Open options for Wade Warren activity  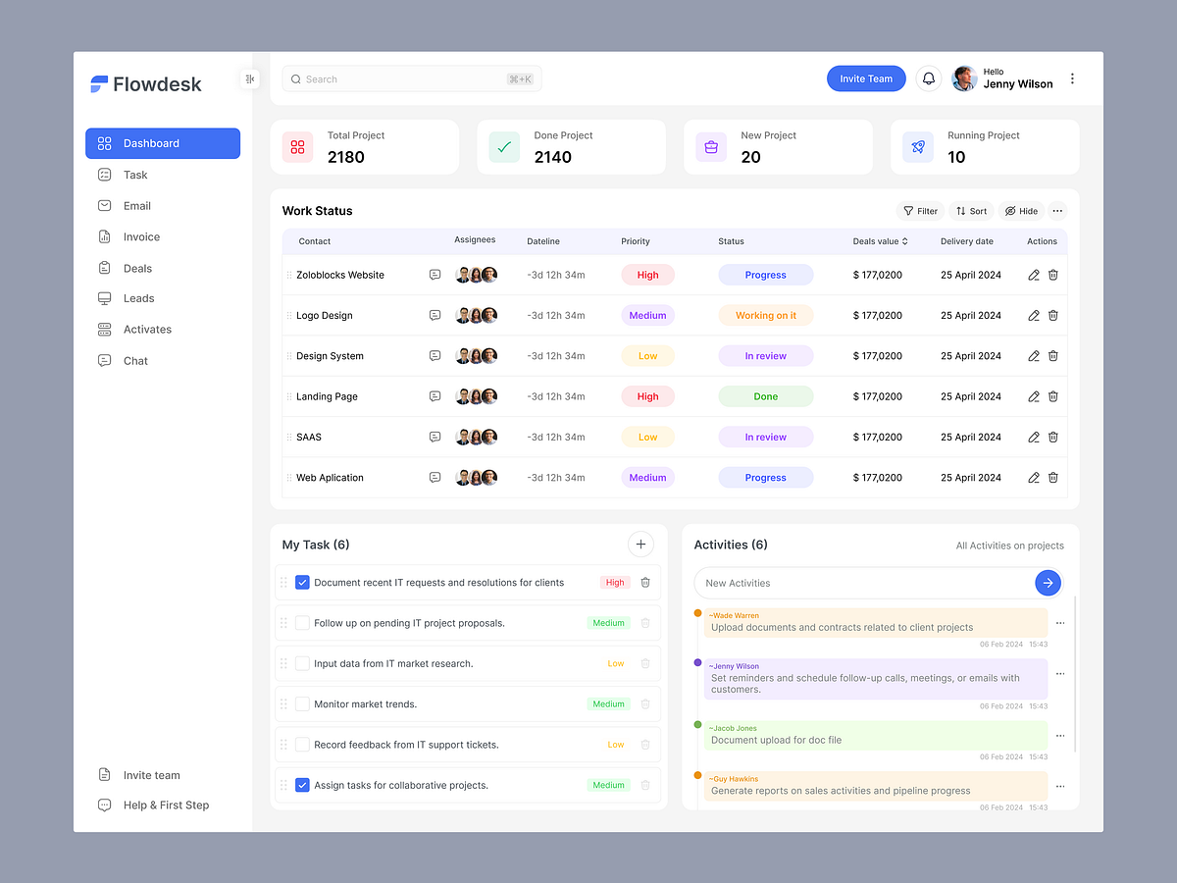(1060, 623)
